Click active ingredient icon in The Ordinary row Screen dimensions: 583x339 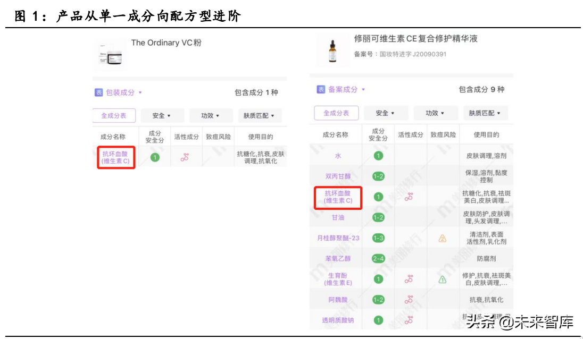pyautogui.click(x=185, y=157)
